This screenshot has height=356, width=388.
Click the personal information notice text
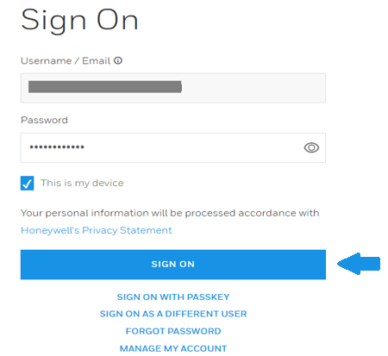click(x=170, y=213)
